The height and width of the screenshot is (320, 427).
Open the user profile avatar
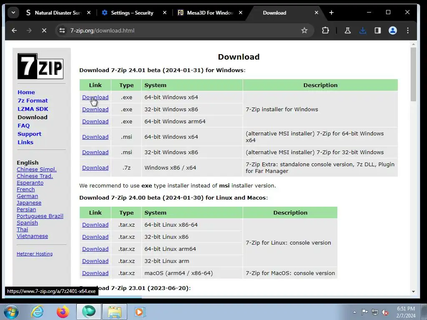[x=392, y=30]
